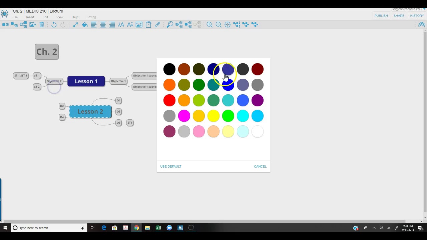Click the Objective 2 node
This screenshot has width=427, height=240.
click(54, 81)
